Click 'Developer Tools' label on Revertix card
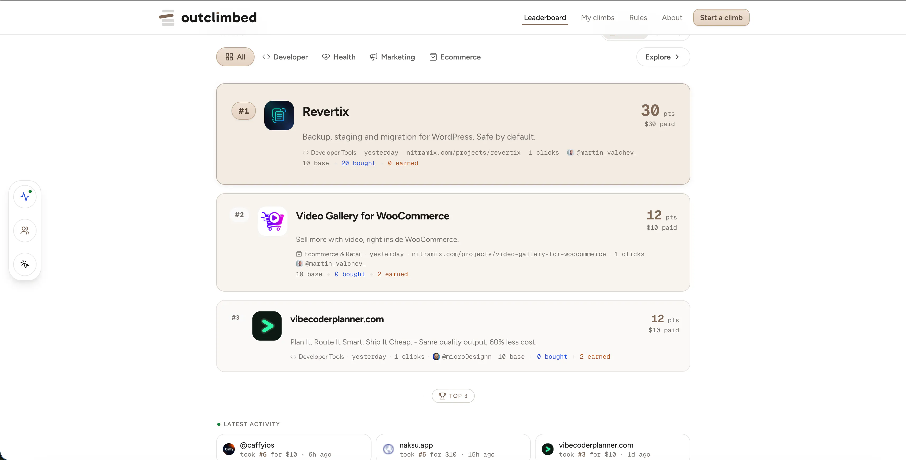 [x=333, y=153]
